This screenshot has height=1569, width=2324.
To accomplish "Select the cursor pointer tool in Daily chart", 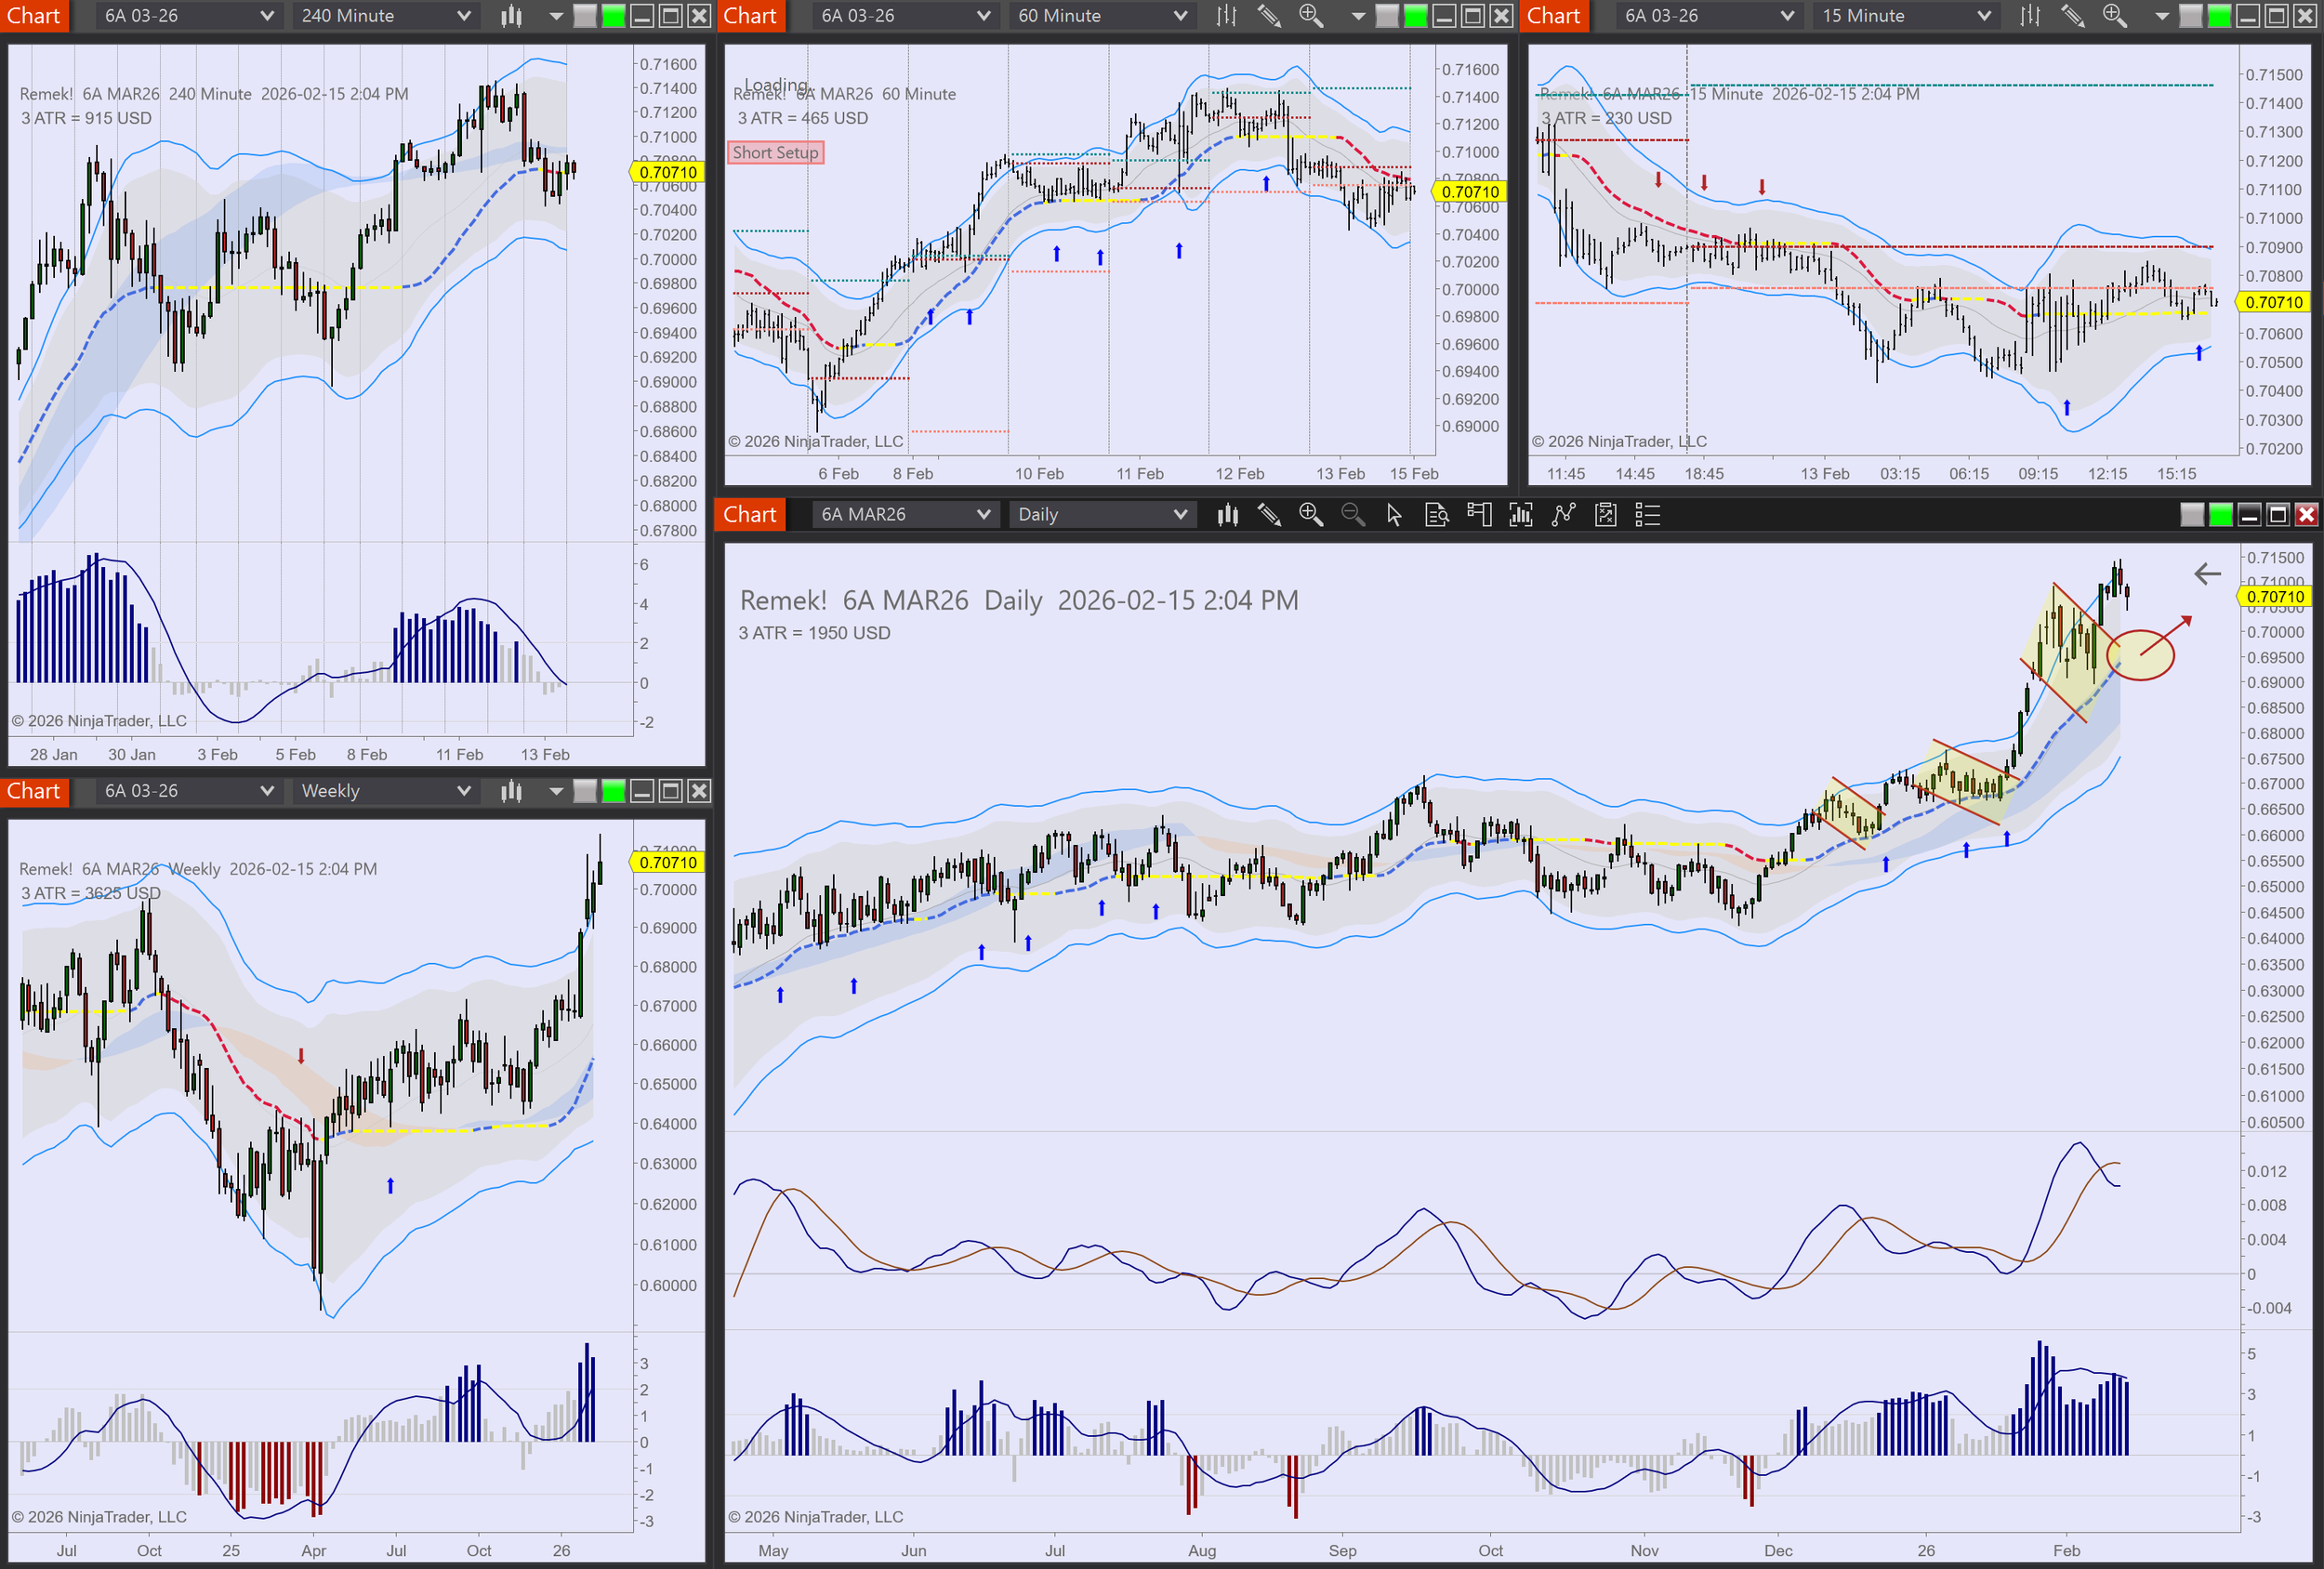I will 1394,515.
